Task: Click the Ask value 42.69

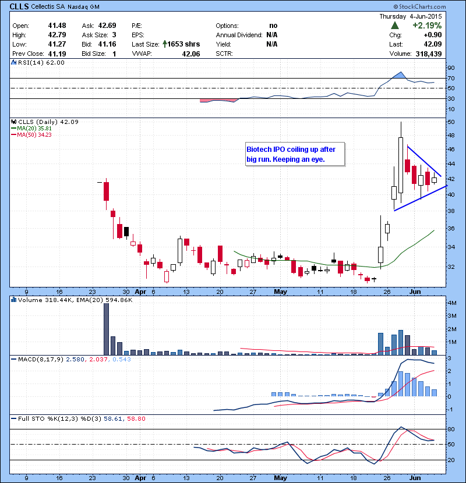Action: pyautogui.click(x=107, y=26)
